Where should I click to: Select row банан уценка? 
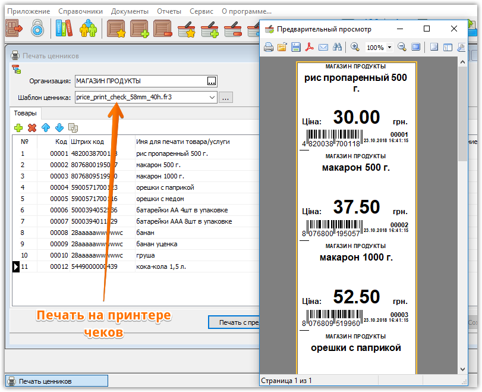tap(136, 244)
